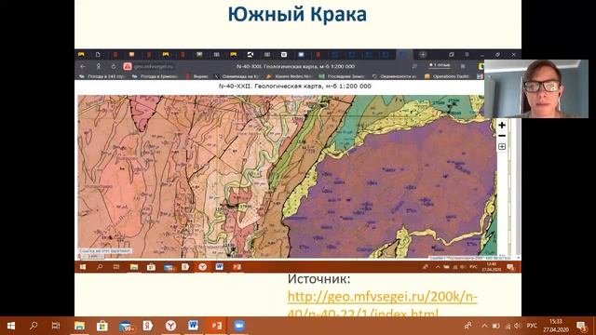
Task: Switch to PowerPoint on the bottom taskbar
Action: click(x=216, y=326)
